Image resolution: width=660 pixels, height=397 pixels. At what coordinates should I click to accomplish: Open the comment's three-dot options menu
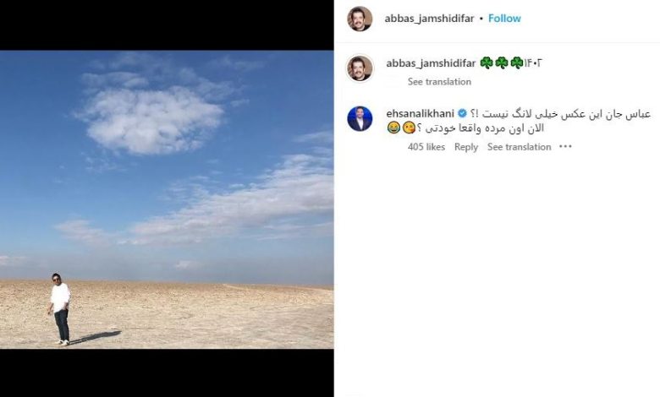coord(565,147)
